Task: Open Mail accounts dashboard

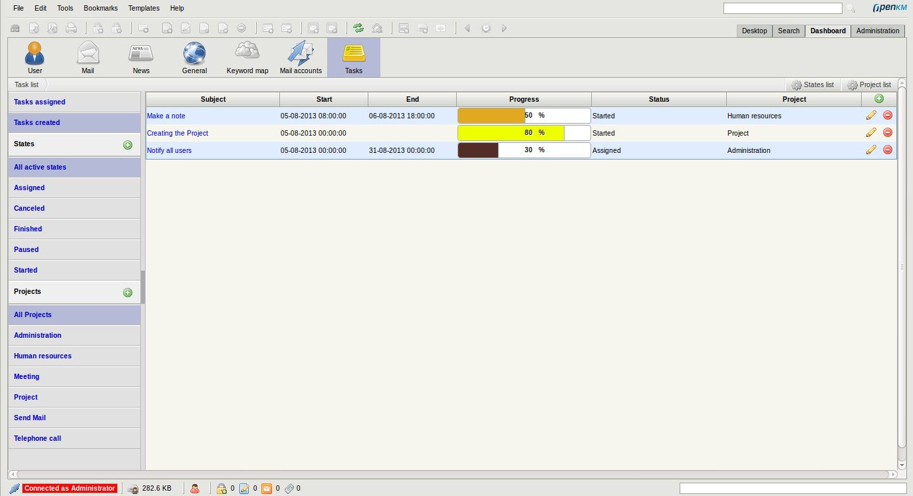Action: click(301, 57)
